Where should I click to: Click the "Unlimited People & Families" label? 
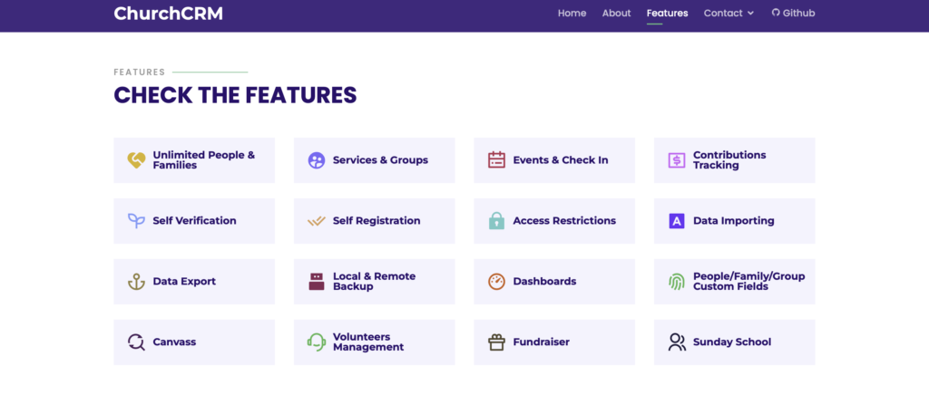(x=204, y=160)
